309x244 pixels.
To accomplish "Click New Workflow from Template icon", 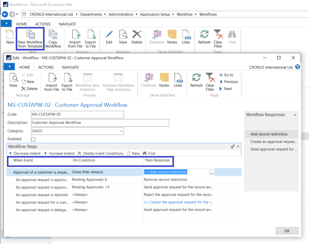I will tap(30, 35).
